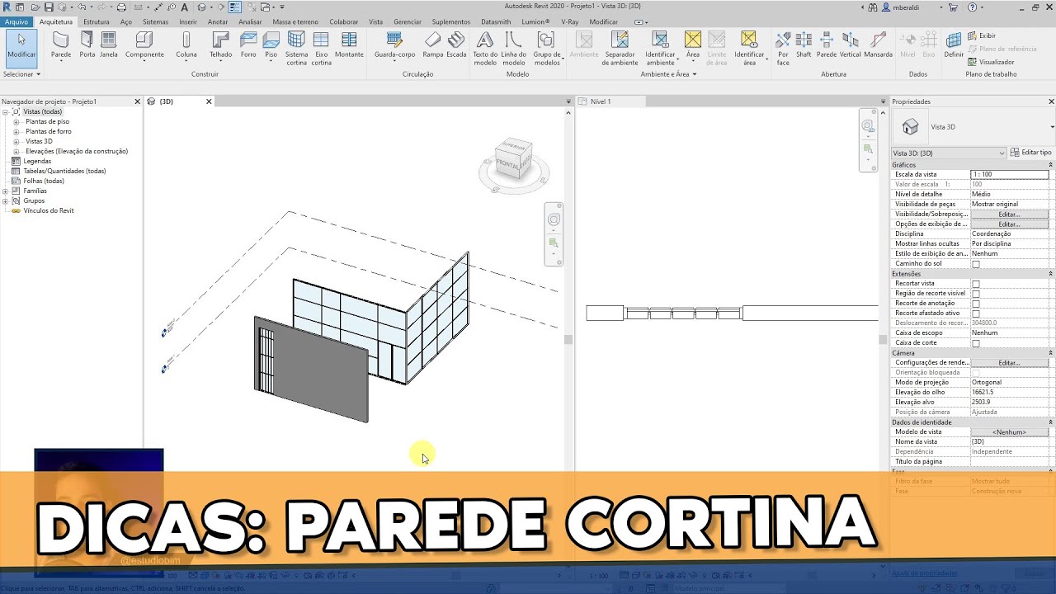Expand the Vista 3D tree node
This screenshot has width=1056, height=594.
tap(16, 141)
